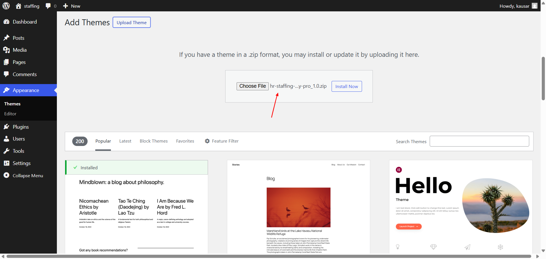Click Install Now to install the theme

(346, 86)
